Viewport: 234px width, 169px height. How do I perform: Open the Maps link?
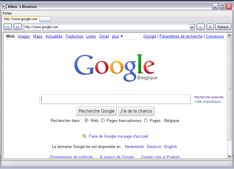38,36
